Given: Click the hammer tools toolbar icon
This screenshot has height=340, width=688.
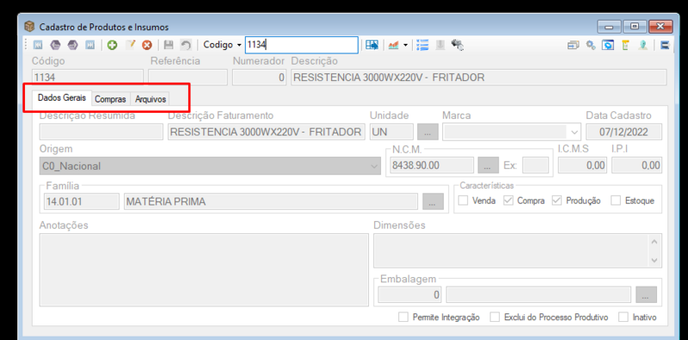Looking at the screenshot, I should point(458,45).
